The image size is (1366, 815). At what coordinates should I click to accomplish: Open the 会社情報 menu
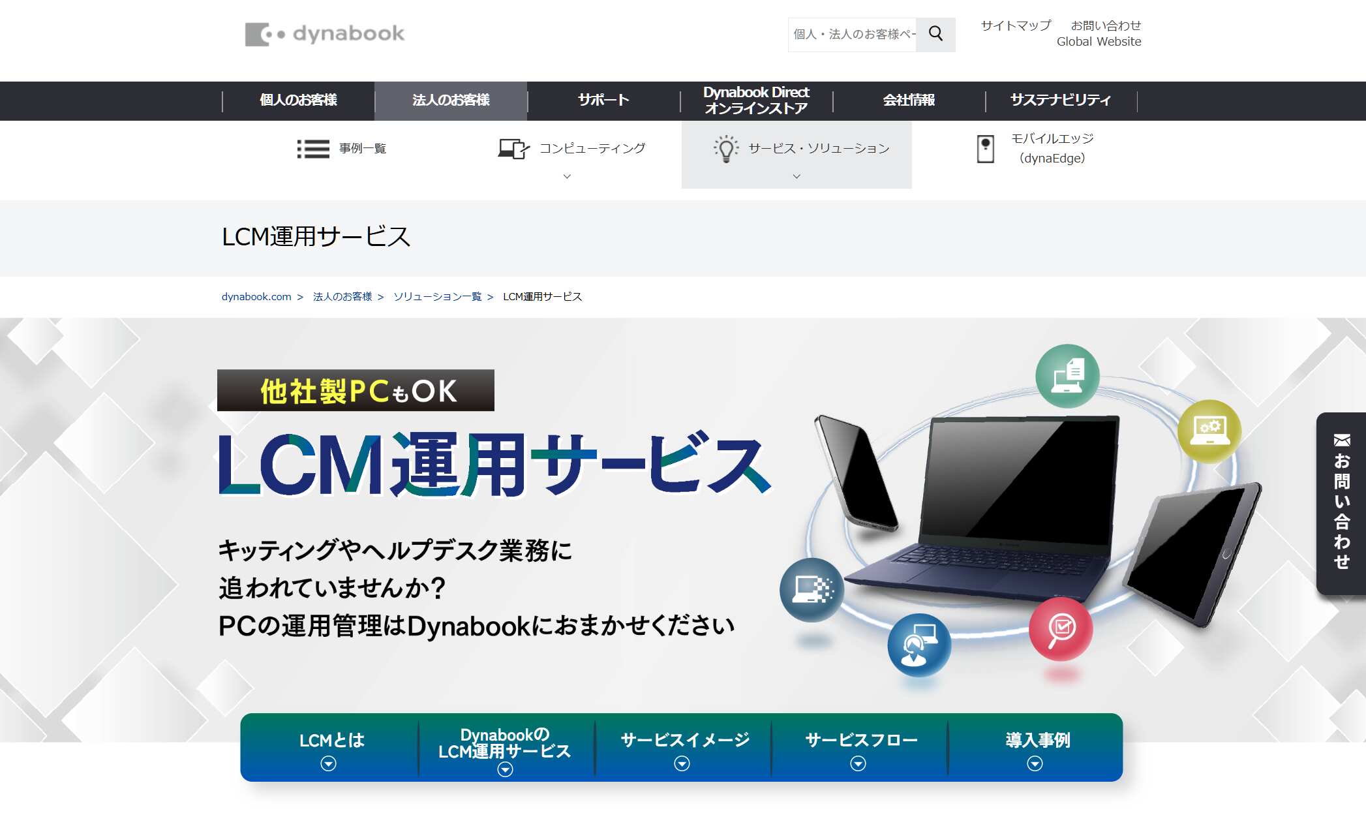(x=909, y=100)
